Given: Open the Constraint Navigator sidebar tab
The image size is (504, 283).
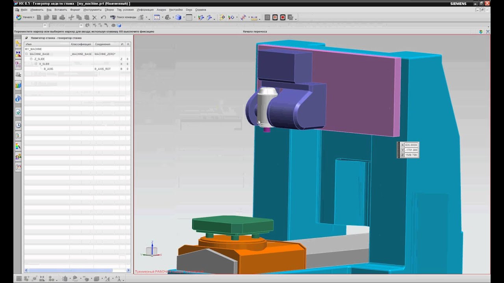Looking at the screenshot, I should pos(18,54).
